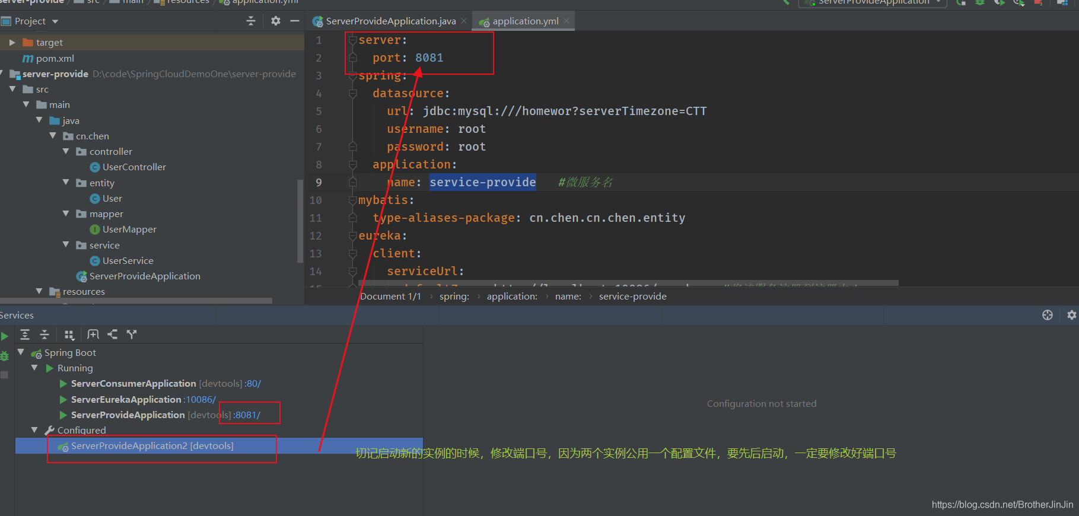Collapse all in the Project panel
Image resolution: width=1079 pixels, height=516 pixels.
coord(251,21)
